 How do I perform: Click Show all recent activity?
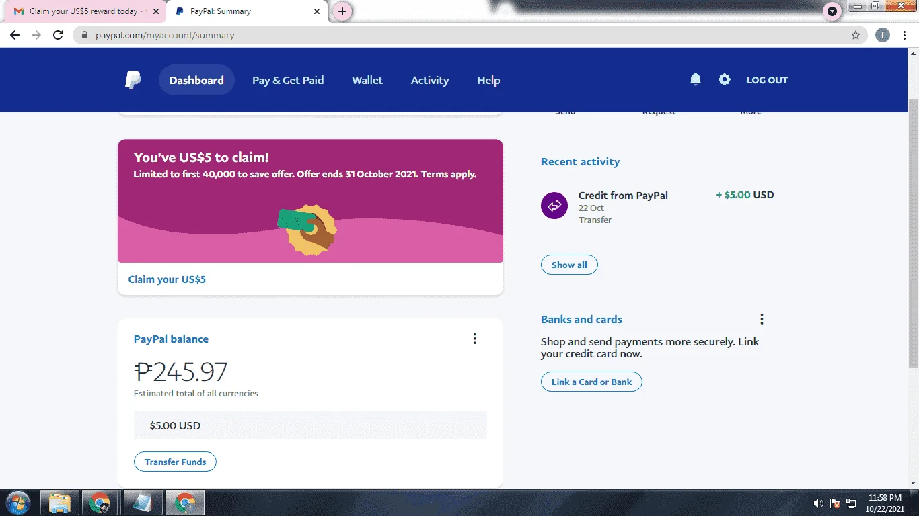point(569,265)
